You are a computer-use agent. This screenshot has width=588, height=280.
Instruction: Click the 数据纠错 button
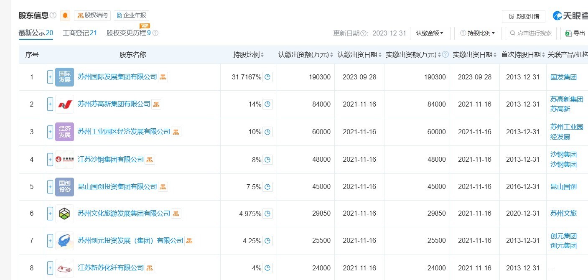(x=524, y=16)
